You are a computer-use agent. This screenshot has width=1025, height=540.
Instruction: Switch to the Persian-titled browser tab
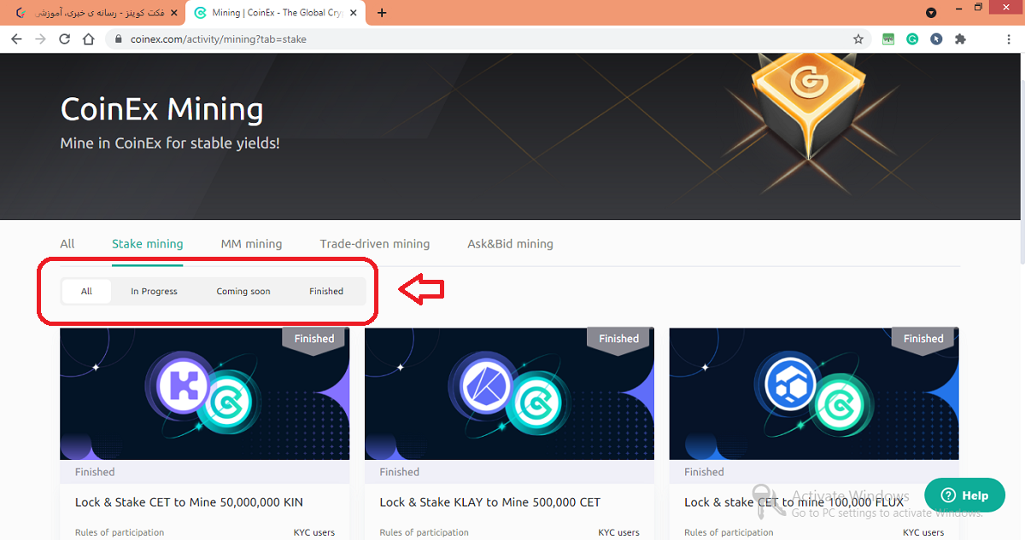pos(96,13)
